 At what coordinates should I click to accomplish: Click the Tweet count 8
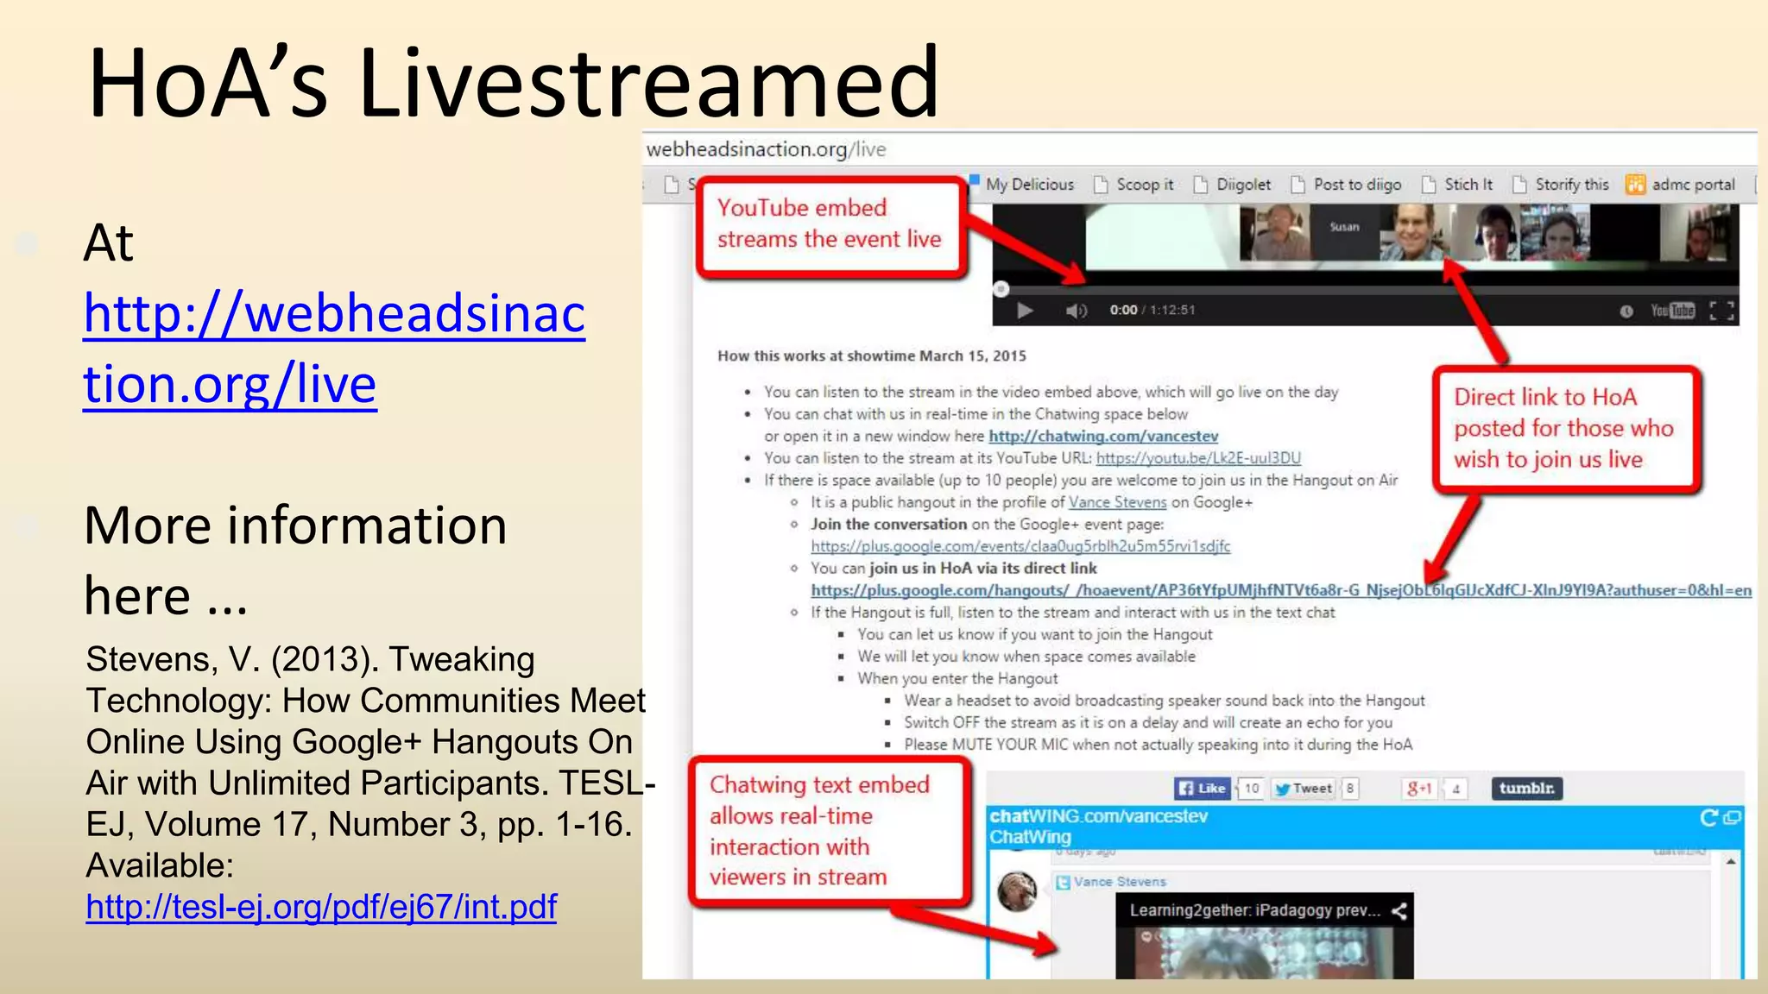[1350, 788]
